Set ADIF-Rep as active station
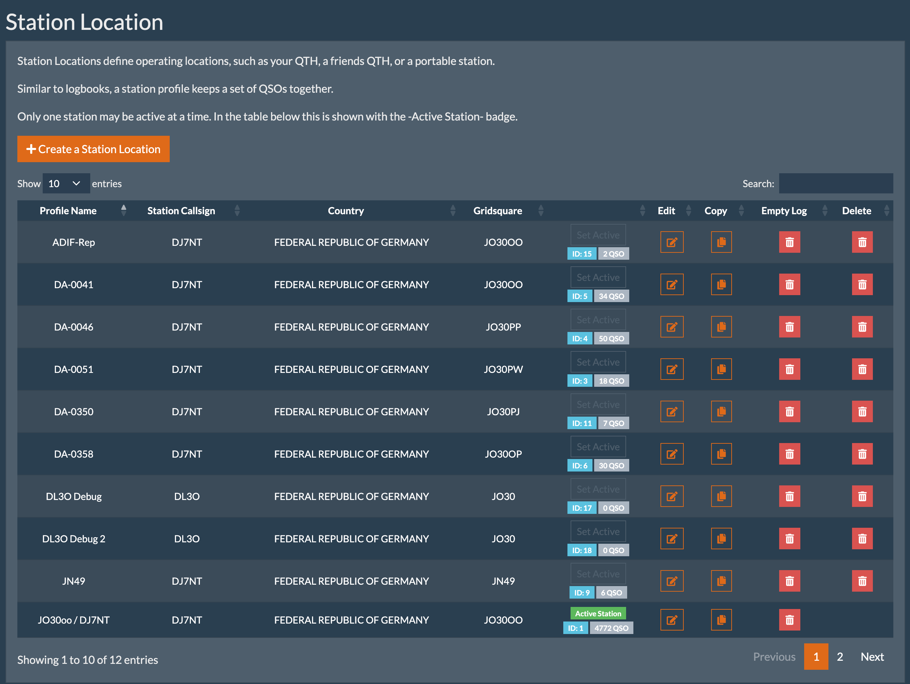Screen dimensions: 910x684 598,235
